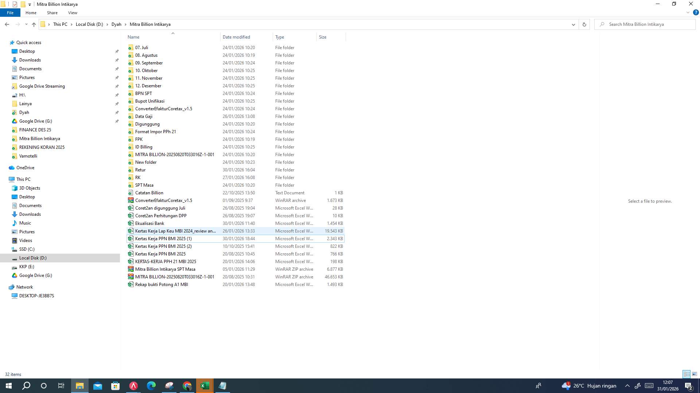Open the File menu

[10, 12]
